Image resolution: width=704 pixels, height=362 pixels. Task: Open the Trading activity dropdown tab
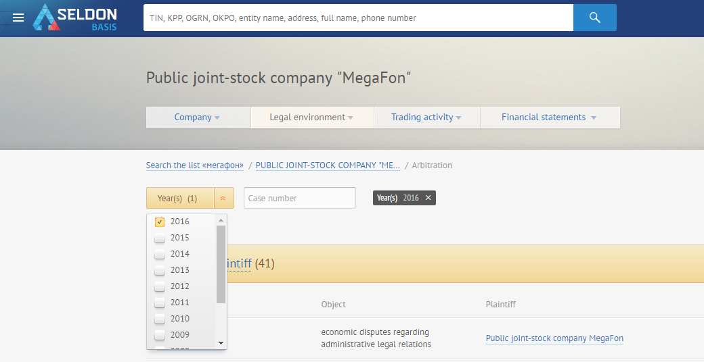pyautogui.click(x=427, y=118)
